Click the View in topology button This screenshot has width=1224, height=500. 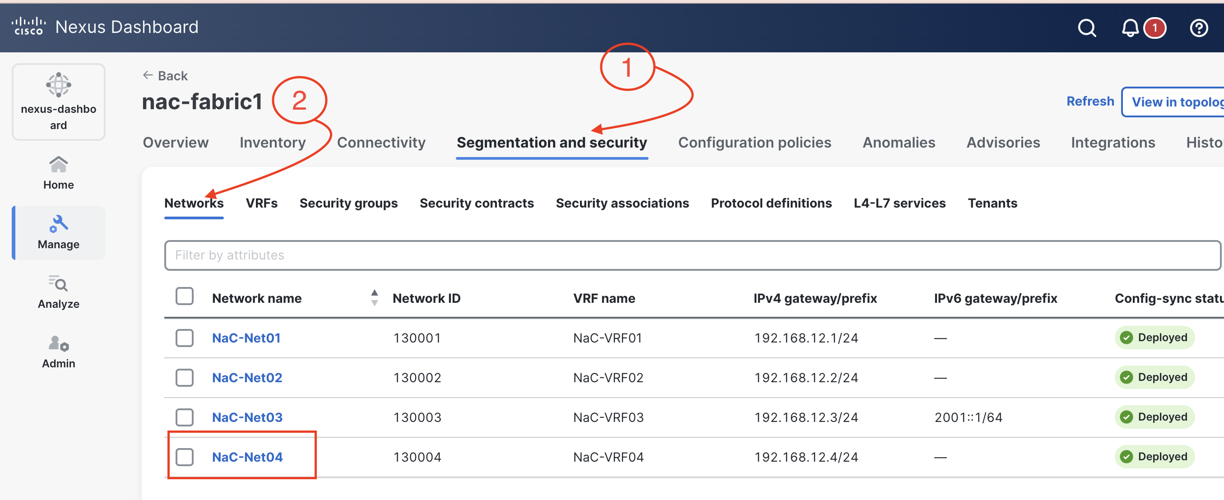[1173, 102]
